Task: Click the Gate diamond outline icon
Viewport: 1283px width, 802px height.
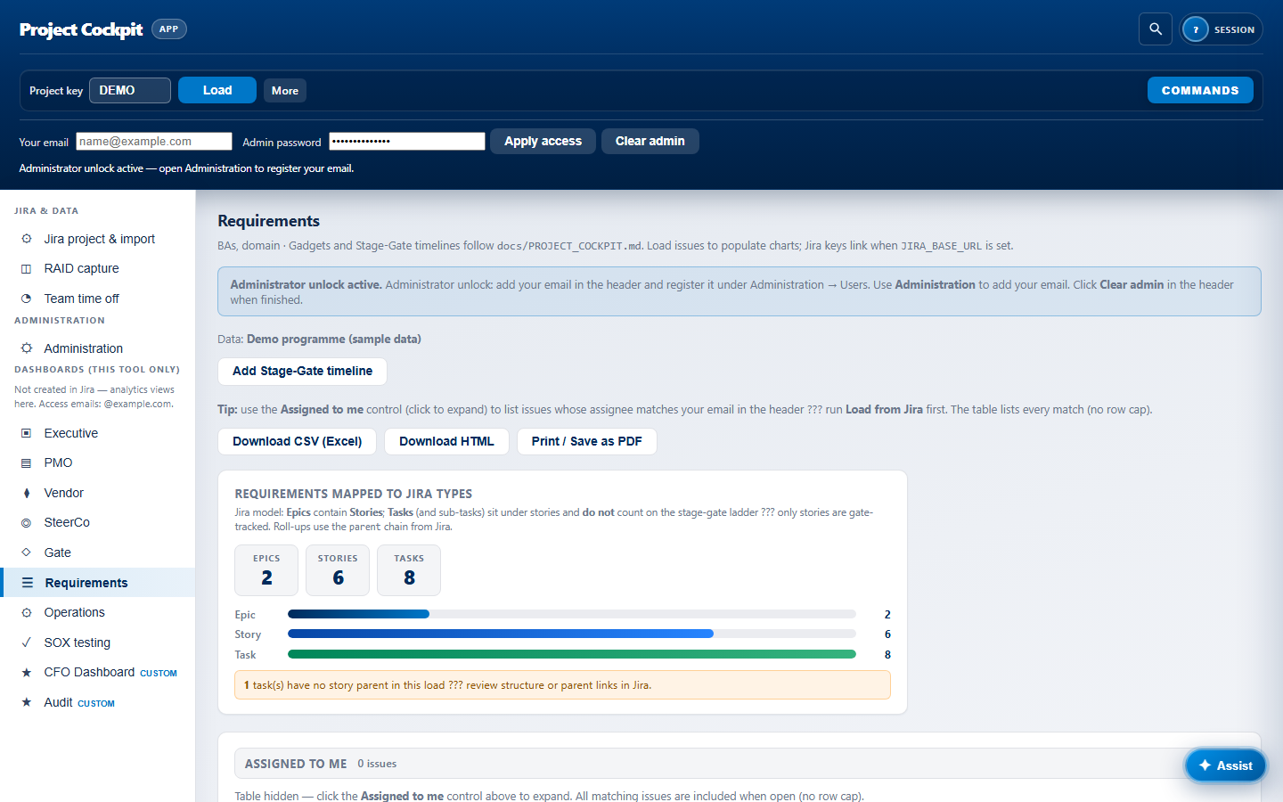Action: [x=27, y=552]
